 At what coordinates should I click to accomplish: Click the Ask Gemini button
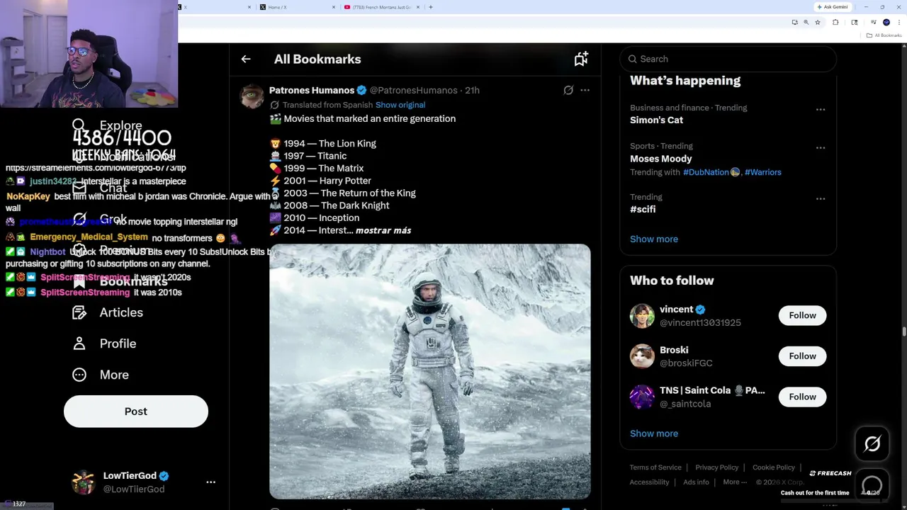point(833,7)
